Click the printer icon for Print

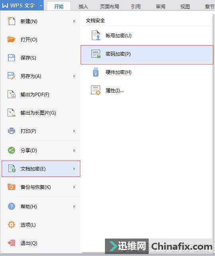[11, 131]
